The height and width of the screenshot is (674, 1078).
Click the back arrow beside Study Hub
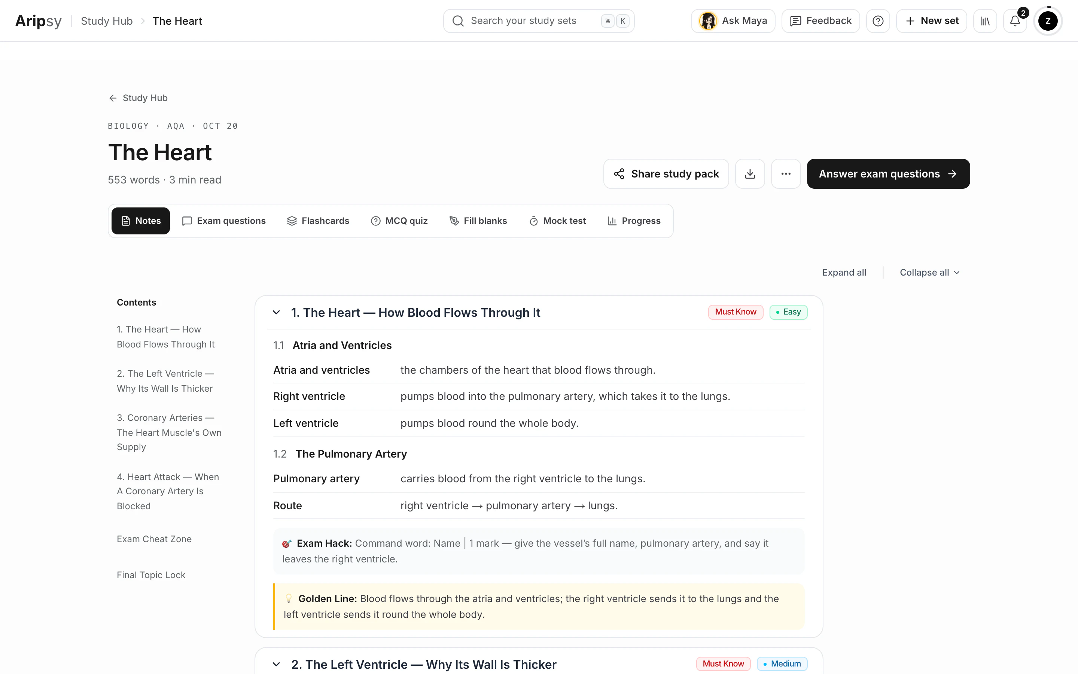tap(113, 98)
